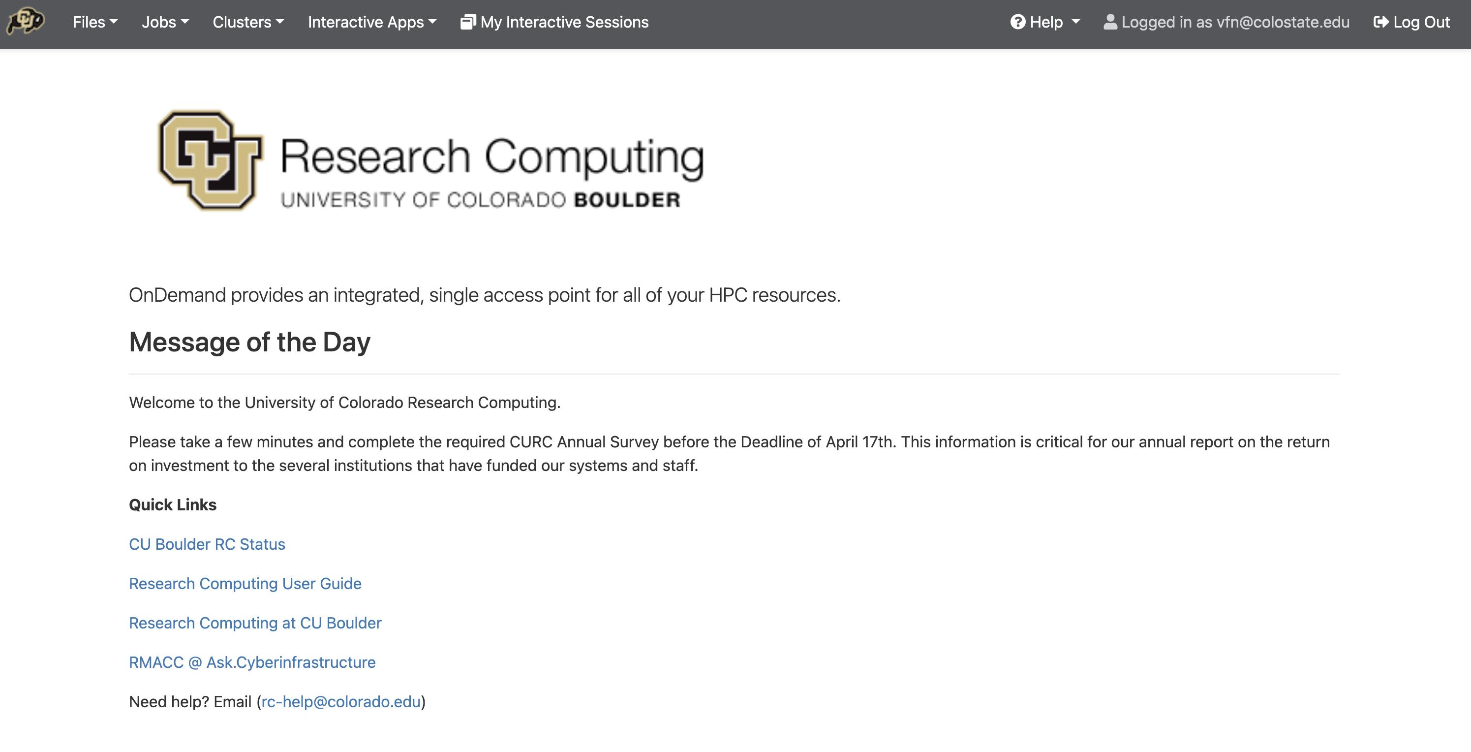The width and height of the screenshot is (1471, 752).
Task: Go to My Interactive Sessions
Action: point(554,22)
